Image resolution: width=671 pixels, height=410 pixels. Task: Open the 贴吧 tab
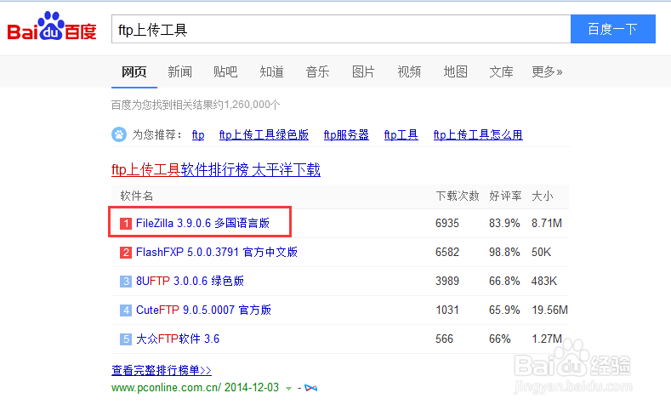[225, 71]
